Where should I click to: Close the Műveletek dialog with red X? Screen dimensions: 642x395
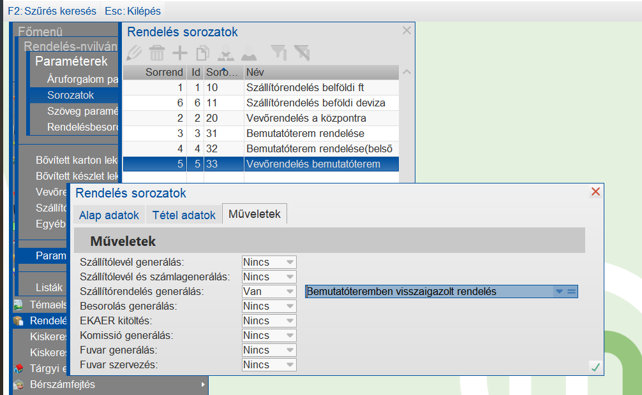pyautogui.click(x=596, y=191)
